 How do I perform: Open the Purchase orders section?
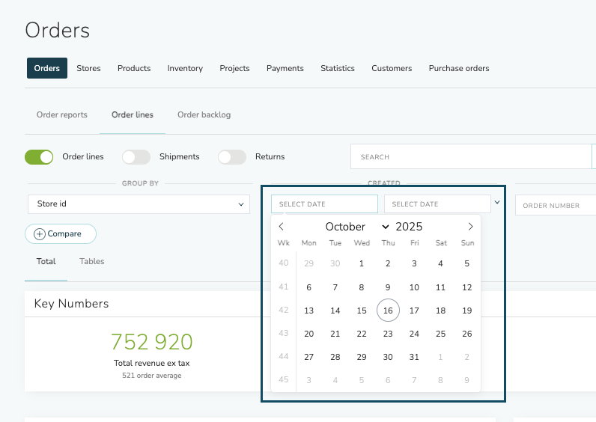pos(459,68)
